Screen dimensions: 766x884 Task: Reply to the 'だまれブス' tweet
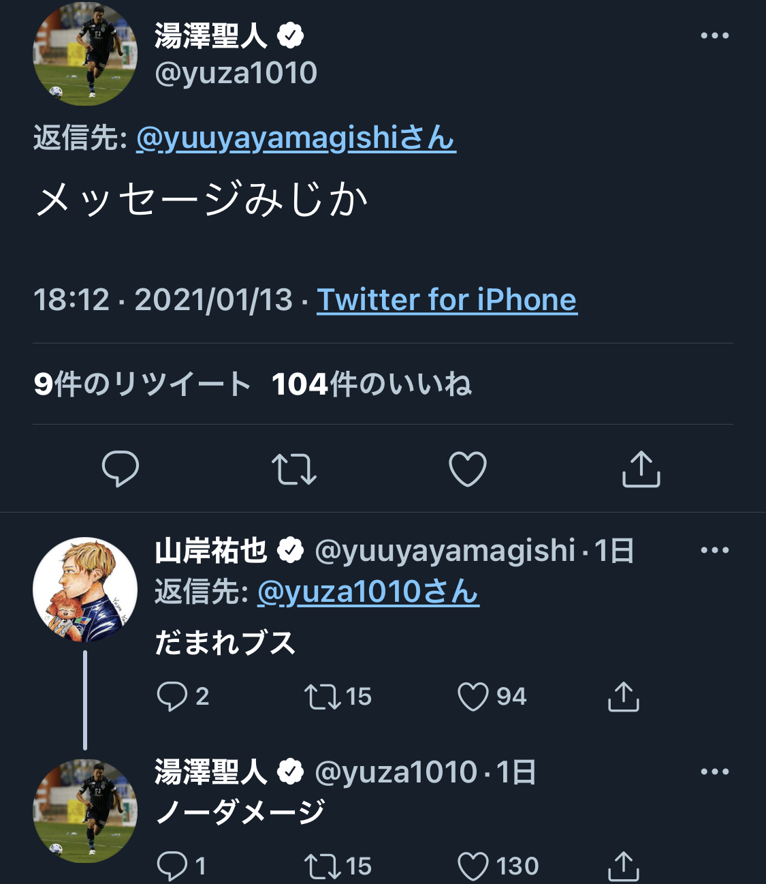(172, 697)
